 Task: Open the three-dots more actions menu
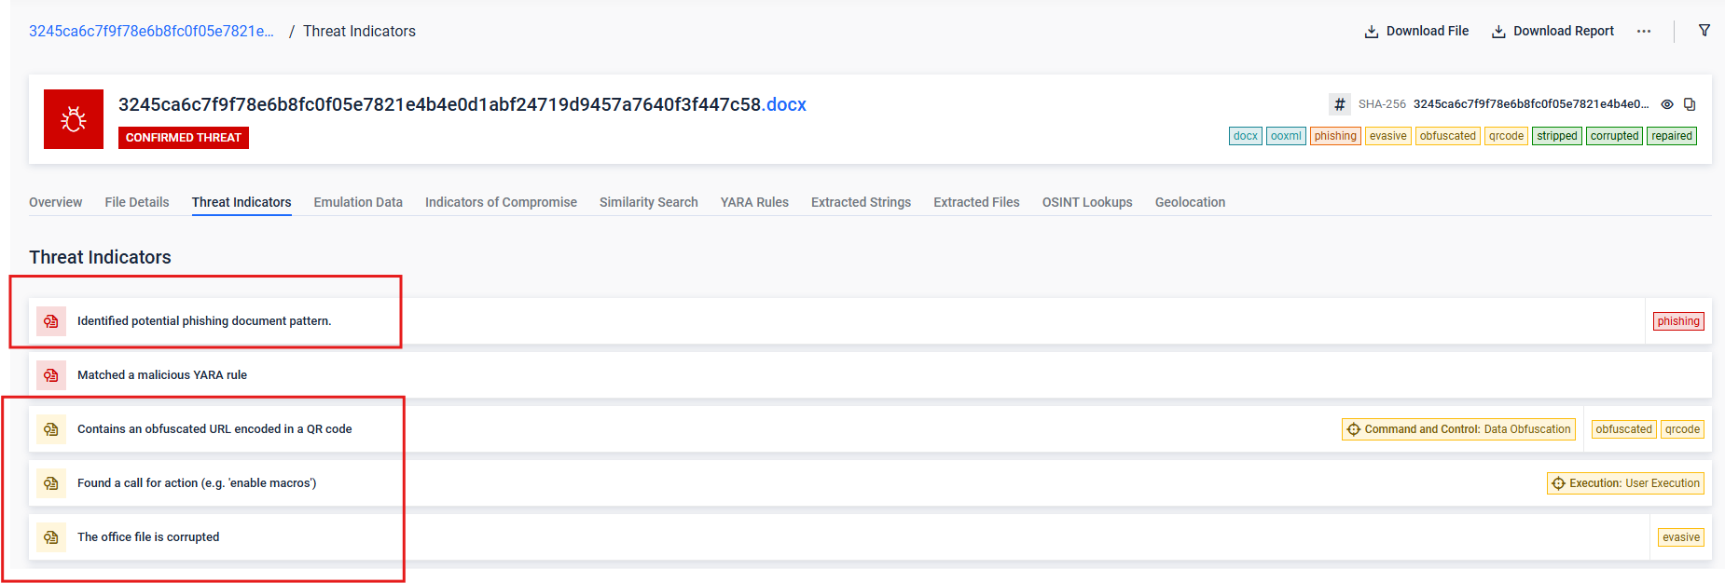click(x=1644, y=32)
